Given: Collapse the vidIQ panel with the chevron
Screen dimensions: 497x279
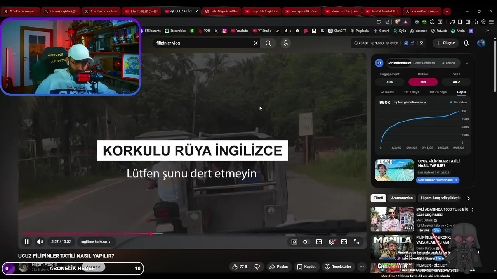Looking at the screenshot, I should click(x=467, y=63).
